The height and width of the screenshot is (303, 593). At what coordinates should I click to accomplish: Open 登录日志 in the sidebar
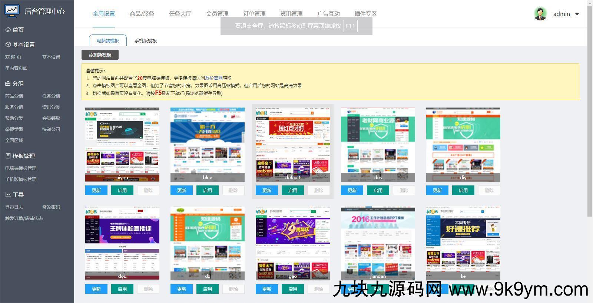coord(14,207)
